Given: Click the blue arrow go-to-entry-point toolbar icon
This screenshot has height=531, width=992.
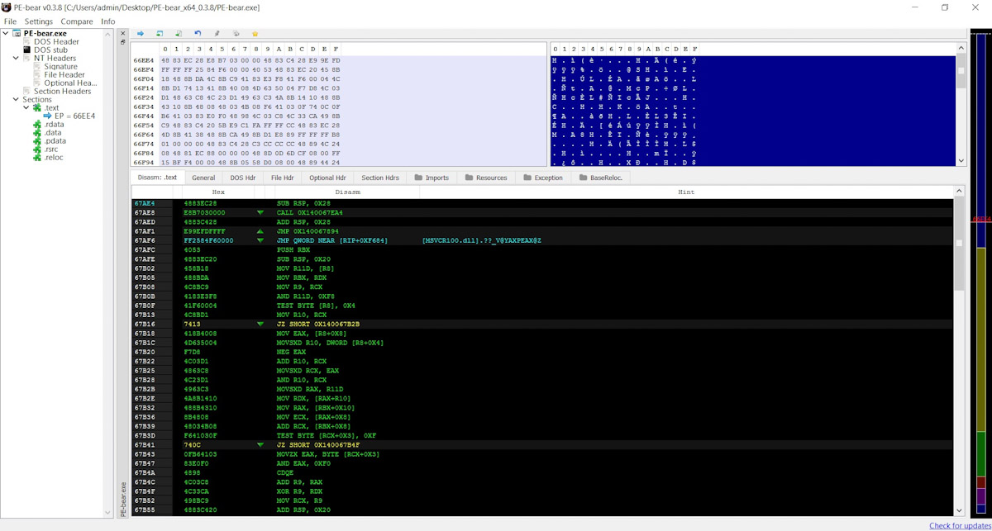Looking at the screenshot, I should click(x=141, y=33).
